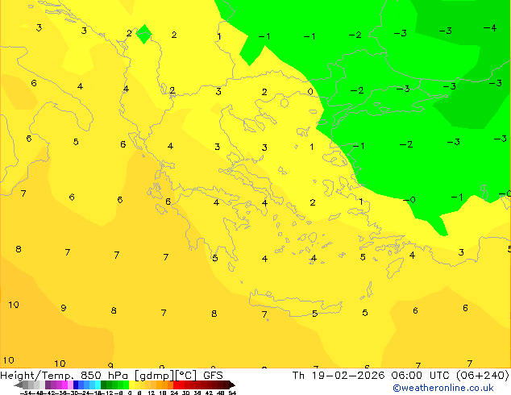This screenshot has height=395, width=511.
Task: Click the legend label "54"
Action: pyautogui.click(x=232, y=393)
